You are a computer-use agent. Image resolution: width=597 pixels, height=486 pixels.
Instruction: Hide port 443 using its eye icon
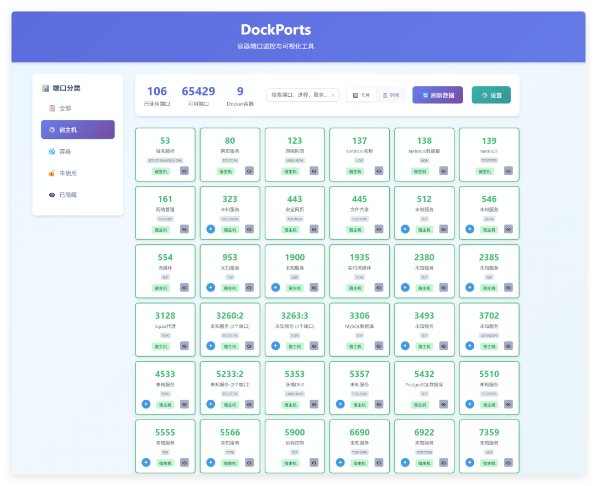click(314, 229)
